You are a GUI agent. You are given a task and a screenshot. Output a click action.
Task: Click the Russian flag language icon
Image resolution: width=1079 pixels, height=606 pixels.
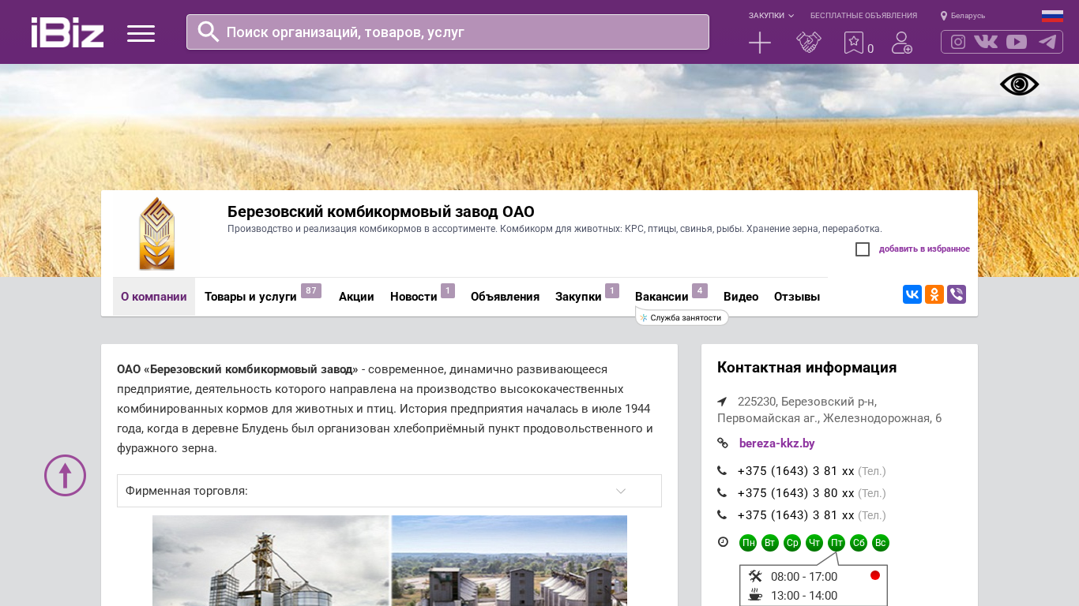pyautogui.click(x=1052, y=16)
